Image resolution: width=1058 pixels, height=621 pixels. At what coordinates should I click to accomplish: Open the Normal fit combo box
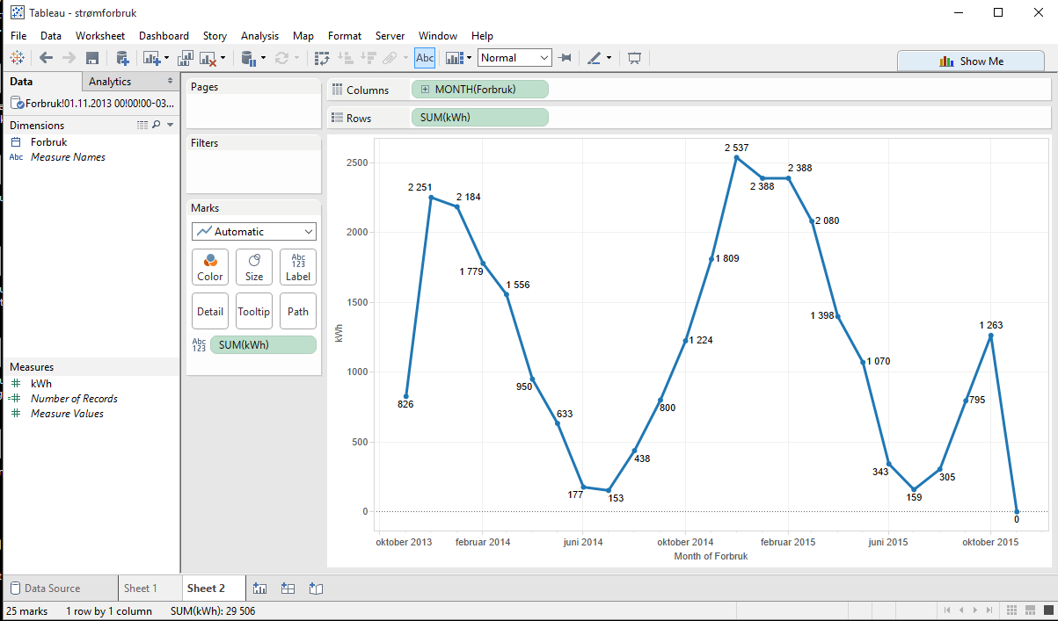point(514,58)
